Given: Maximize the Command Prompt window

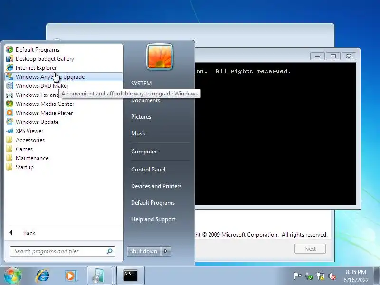Looking at the screenshot, I should tap(333, 57).
